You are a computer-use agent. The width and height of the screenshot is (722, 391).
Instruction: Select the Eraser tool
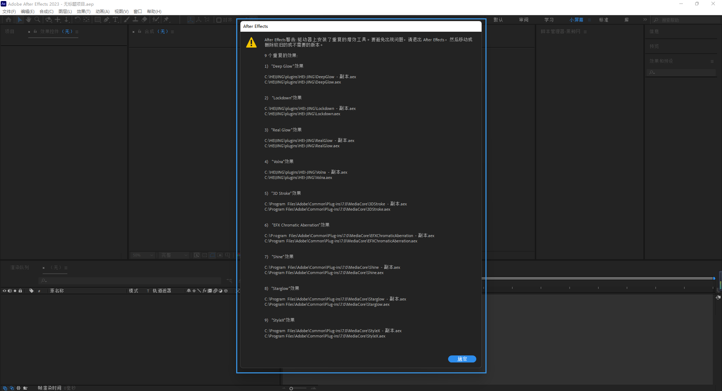(x=144, y=20)
